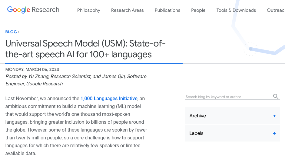
Task: Go to Research Areas
Action: click(127, 10)
